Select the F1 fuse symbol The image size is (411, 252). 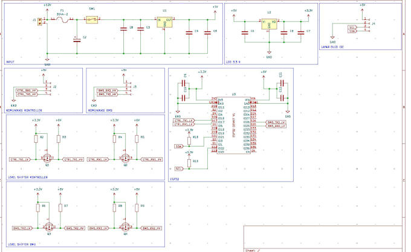(62, 20)
